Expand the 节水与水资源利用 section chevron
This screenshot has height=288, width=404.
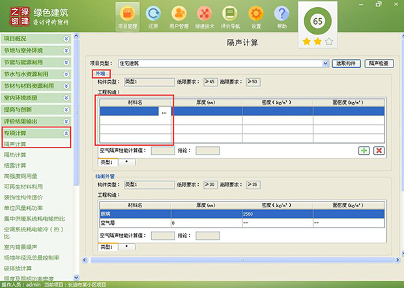pyautogui.click(x=66, y=74)
